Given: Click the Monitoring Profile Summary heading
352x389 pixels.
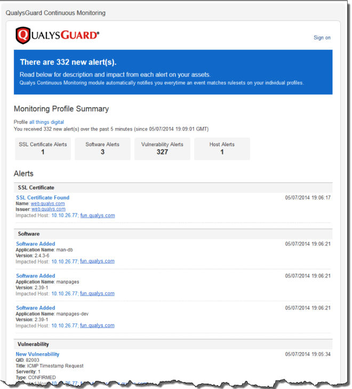Looking at the screenshot, I should coord(61,109).
